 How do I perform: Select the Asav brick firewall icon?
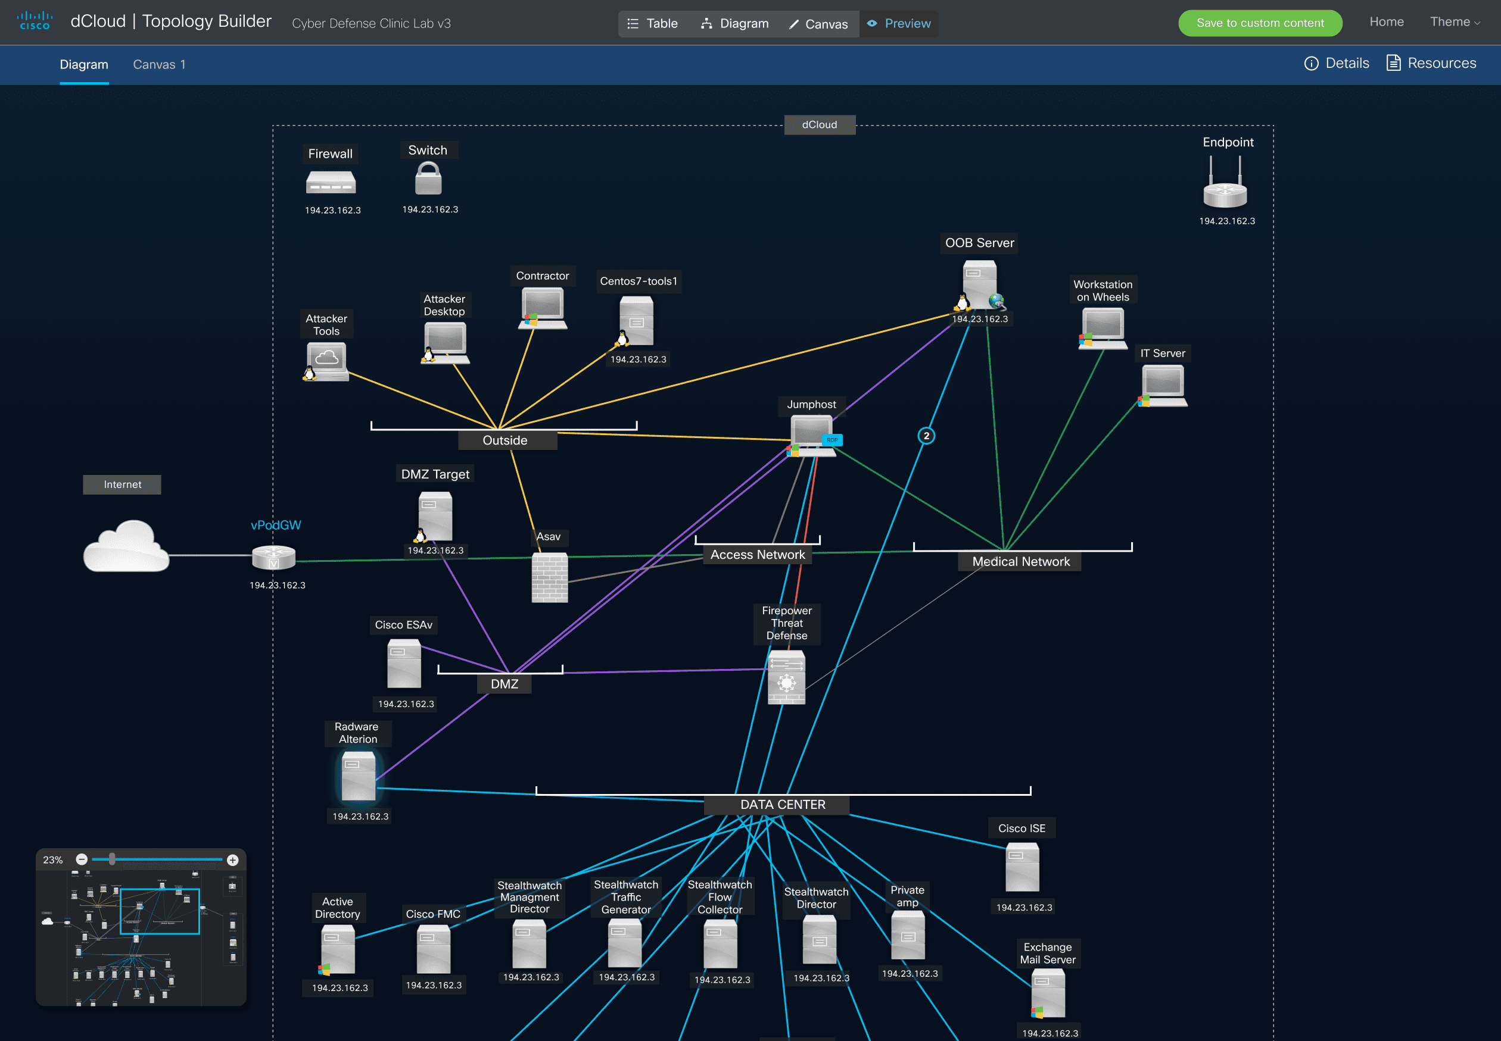pyautogui.click(x=550, y=578)
